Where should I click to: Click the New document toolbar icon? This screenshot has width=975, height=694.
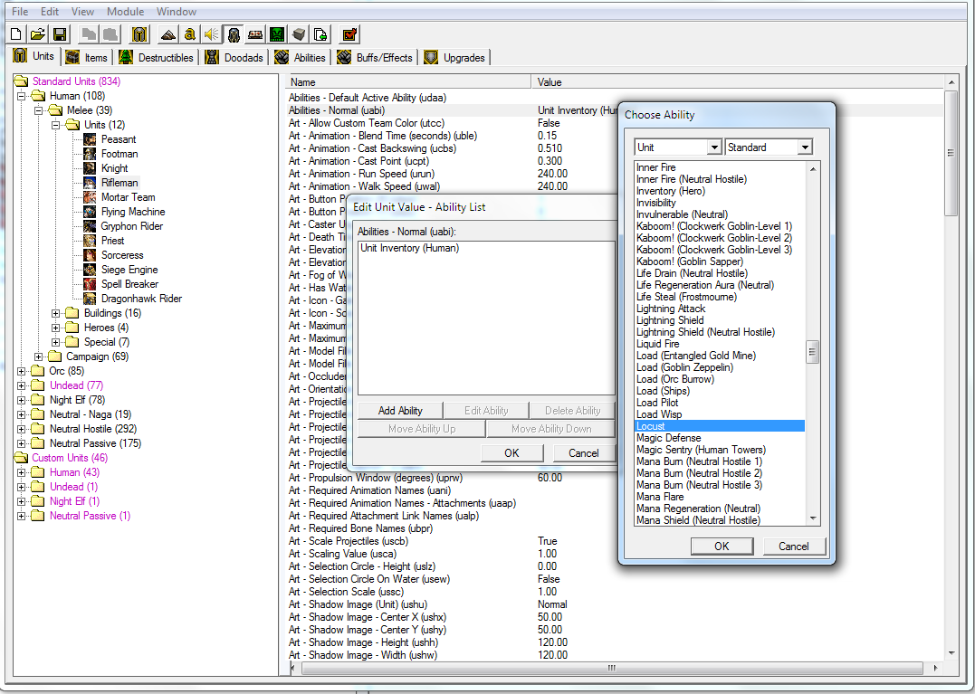pos(17,34)
